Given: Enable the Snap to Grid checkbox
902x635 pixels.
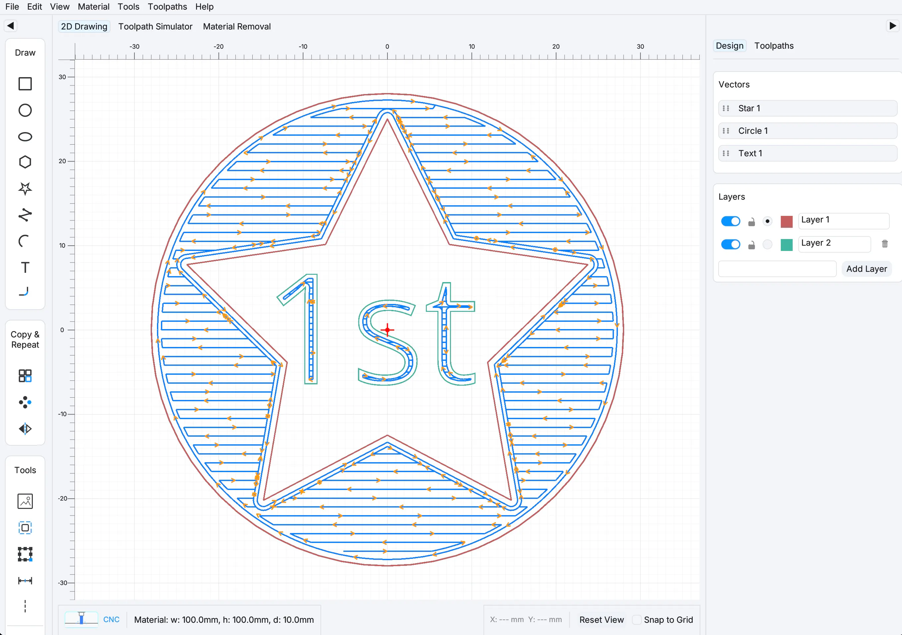Looking at the screenshot, I should click(637, 620).
